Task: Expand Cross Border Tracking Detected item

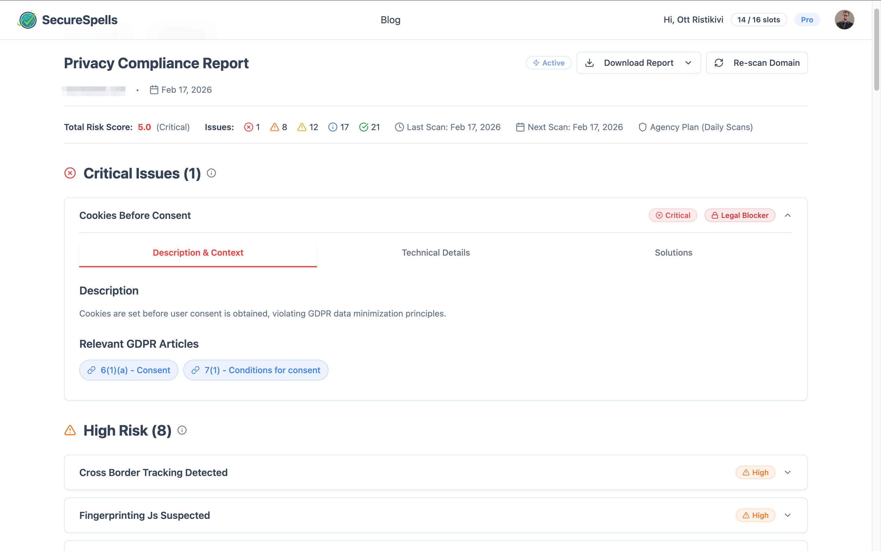Action: 788,472
